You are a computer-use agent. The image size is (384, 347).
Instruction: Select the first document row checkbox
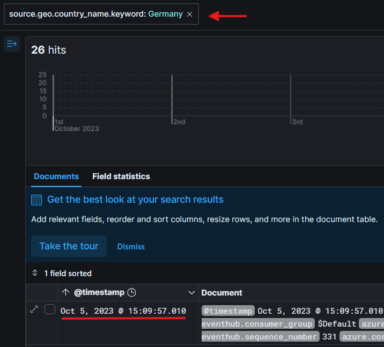50,309
